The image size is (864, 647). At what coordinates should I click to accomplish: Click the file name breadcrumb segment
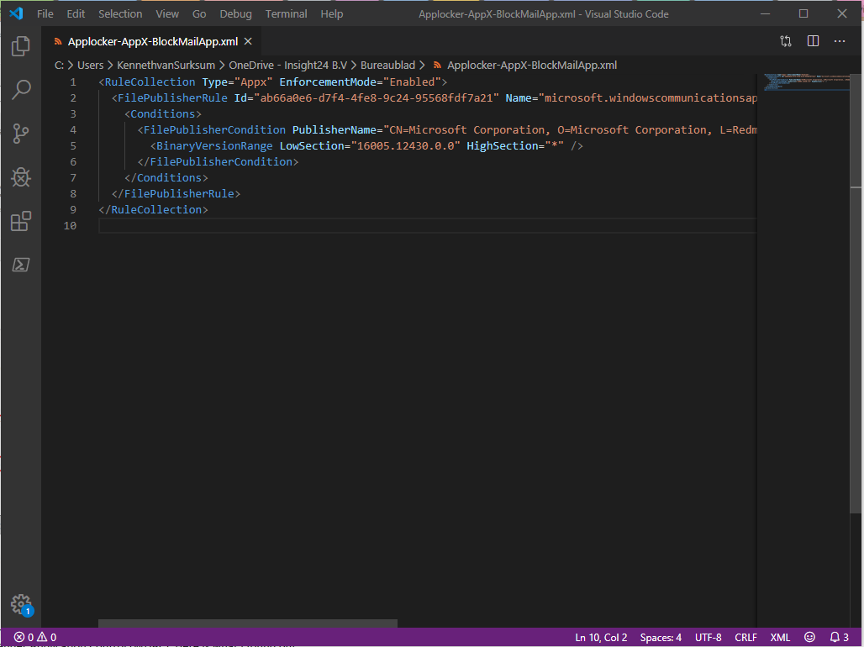(x=532, y=65)
